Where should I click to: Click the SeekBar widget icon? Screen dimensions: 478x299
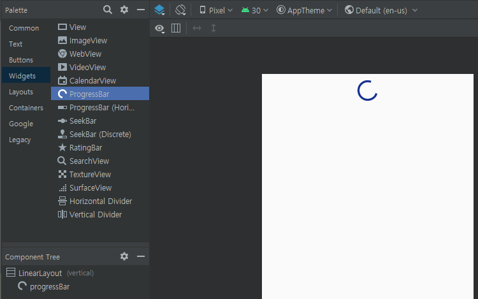(62, 120)
